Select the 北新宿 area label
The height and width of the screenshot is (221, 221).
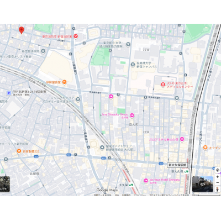coord(34,173)
